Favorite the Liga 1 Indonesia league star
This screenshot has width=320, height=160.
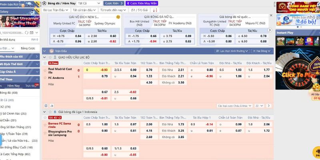tap(50, 112)
